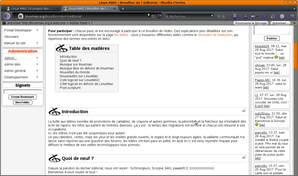Reload the current page

(x=159, y=16)
